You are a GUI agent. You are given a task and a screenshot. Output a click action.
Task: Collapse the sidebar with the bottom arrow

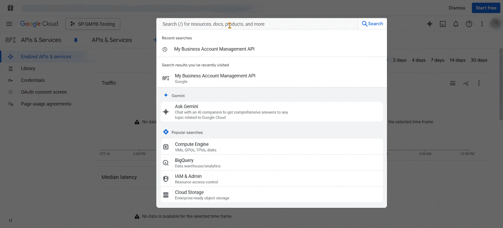point(10,220)
